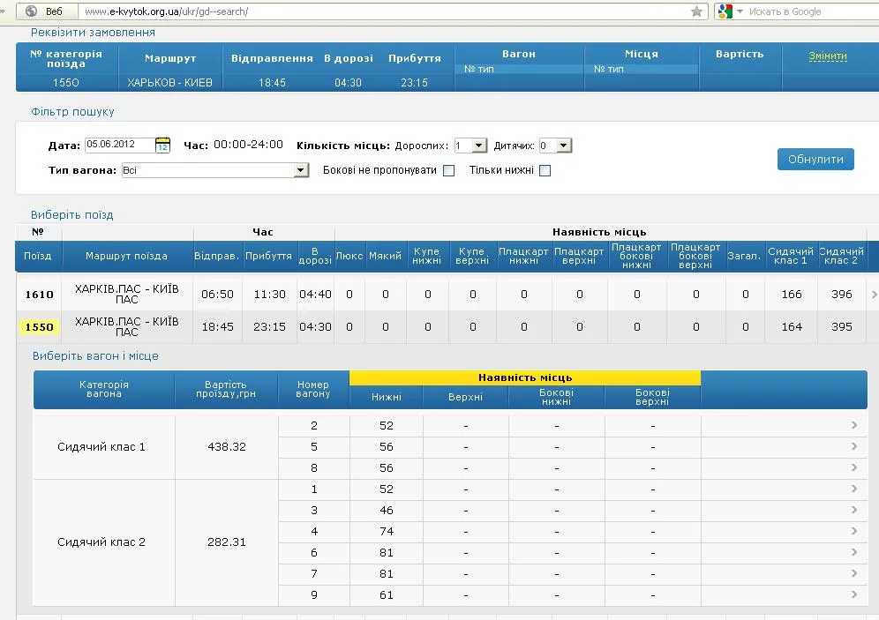Screen dimensions: 879x620
Task: Click the 'Змінити' link
Action: coord(827,56)
